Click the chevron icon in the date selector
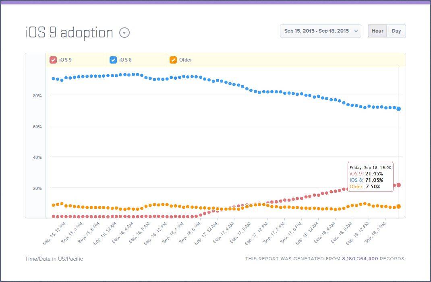The width and height of the screenshot is (431, 282). click(355, 31)
